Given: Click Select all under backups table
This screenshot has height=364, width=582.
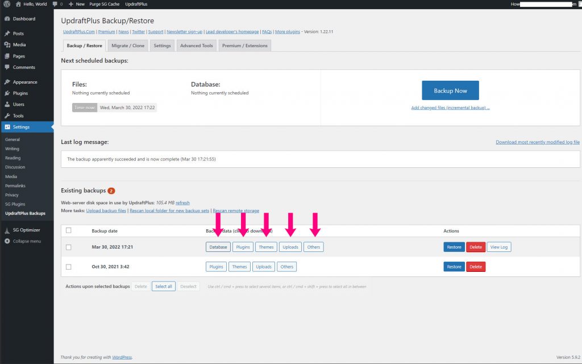Looking at the screenshot, I should pyautogui.click(x=164, y=287).
